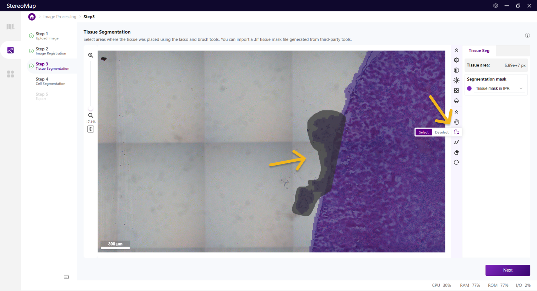Click the home icon in breadcrumb
The width and height of the screenshot is (537, 291).
point(32,17)
